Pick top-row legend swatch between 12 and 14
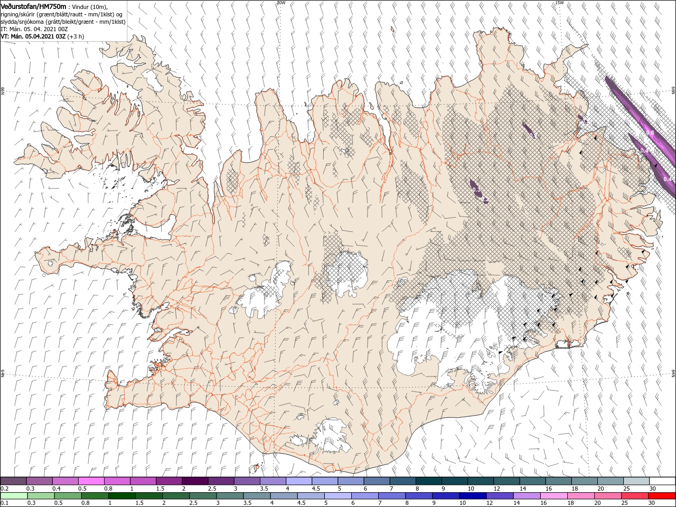 (506, 481)
